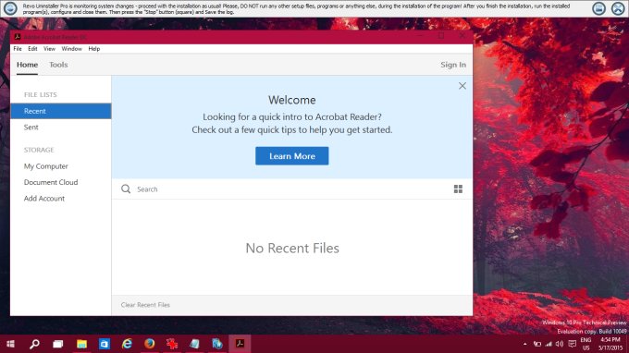Click the notepad-style taskbar icon

(x=194, y=344)
